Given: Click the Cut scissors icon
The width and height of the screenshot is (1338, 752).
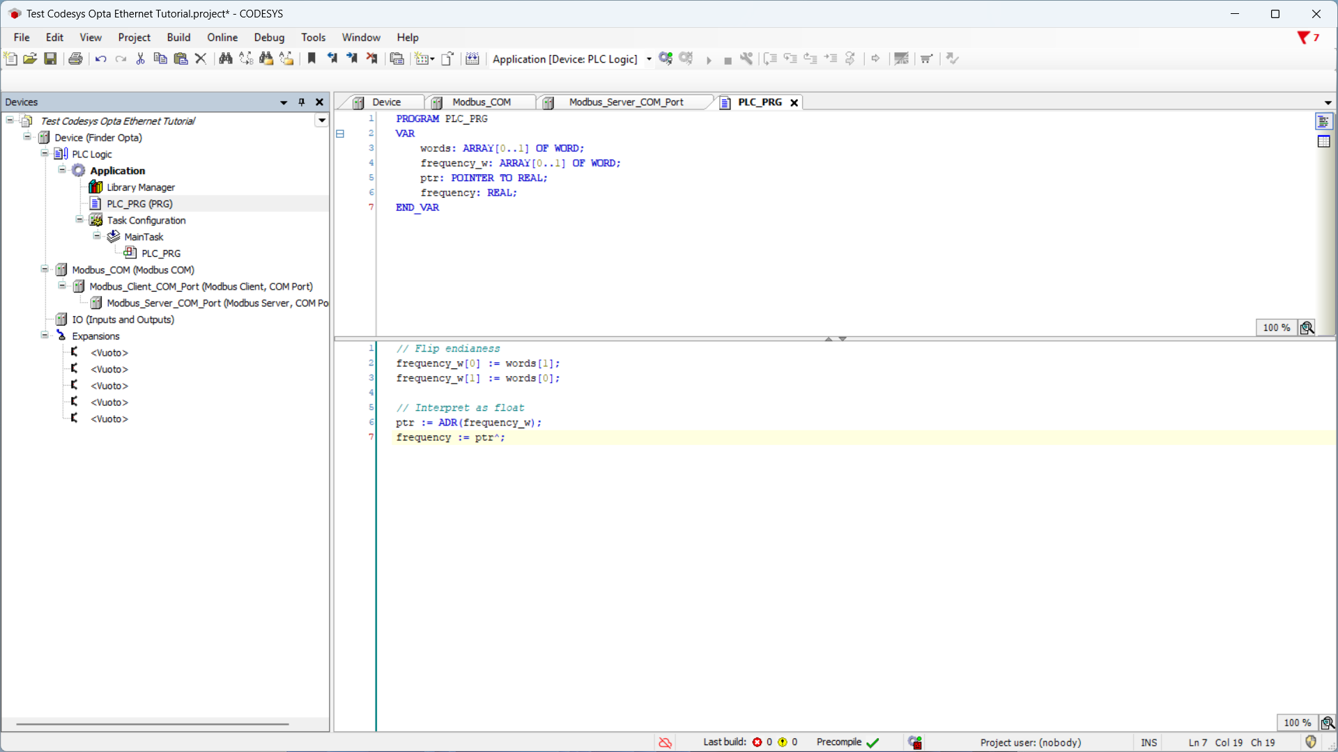Looking at the screenshot, I should (x=140, y=59).
